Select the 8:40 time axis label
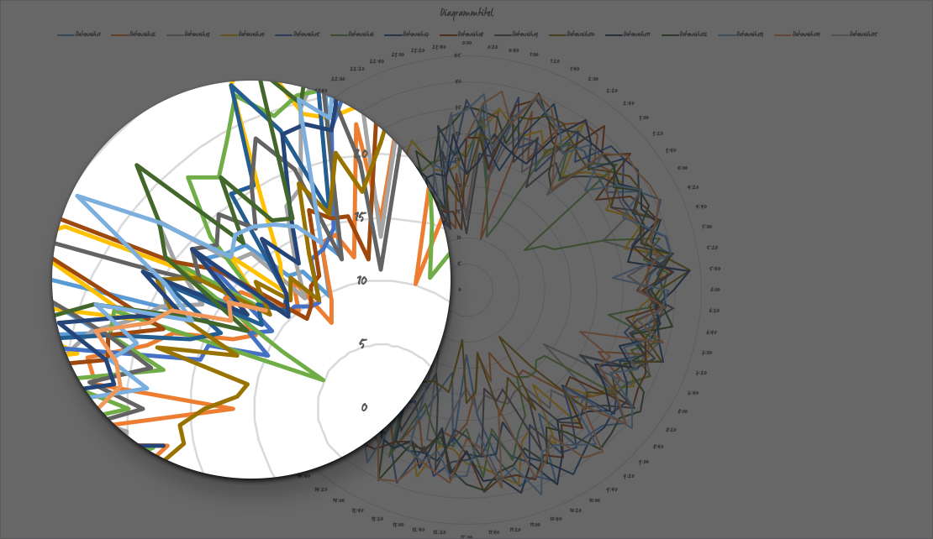 click(657, 447)
